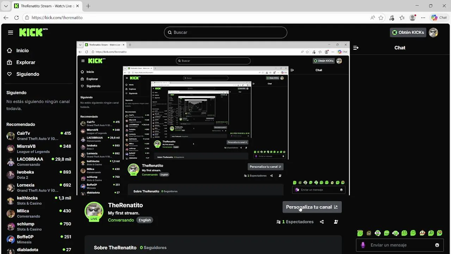Open the Copilot Chat button

point(439,18)
